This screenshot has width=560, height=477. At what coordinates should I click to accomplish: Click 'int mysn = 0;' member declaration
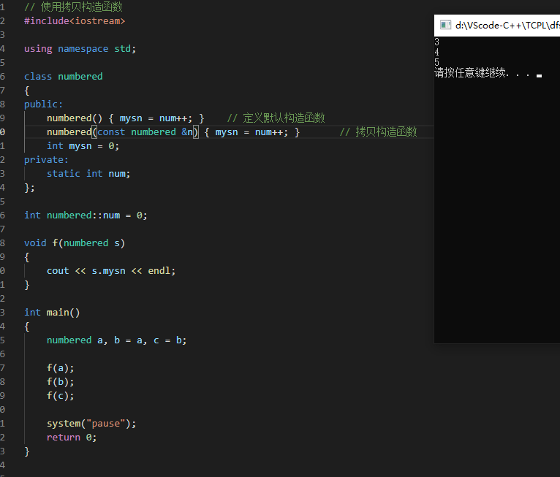click(83, 146)
